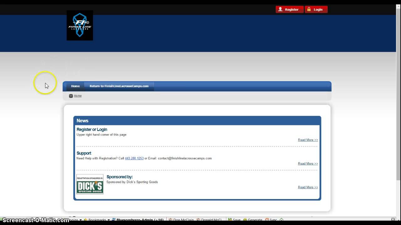
Task: Click Generate in the bottom toolbar
Action: [253, 220]
